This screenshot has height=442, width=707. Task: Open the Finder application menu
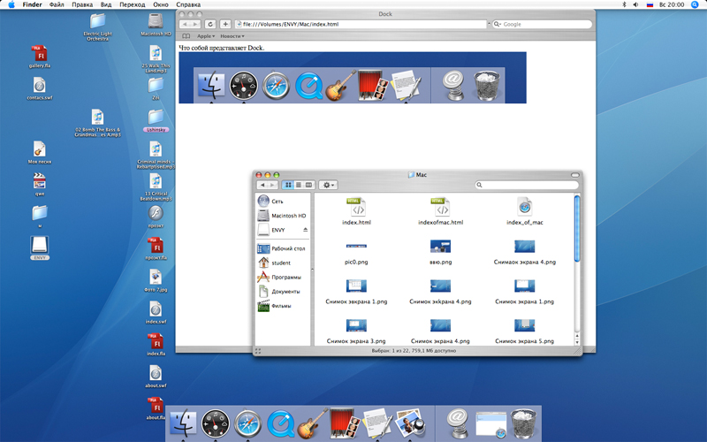coord(32,4)
